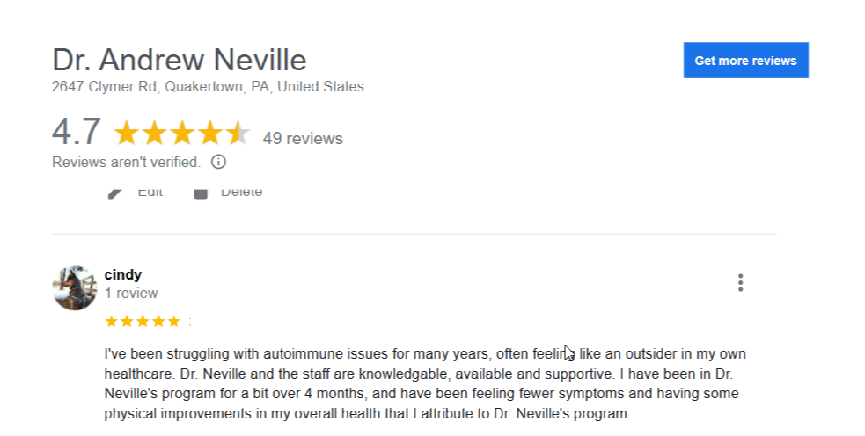Open reviewer name cindy

(123, 274)
